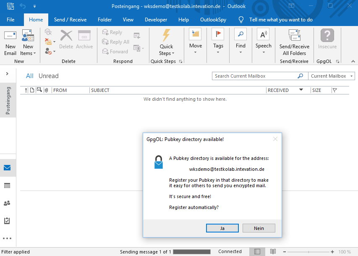Switch to Calendar view in sidebar
Viewport: 358px width, 256px height.
(x=7, y=185)
